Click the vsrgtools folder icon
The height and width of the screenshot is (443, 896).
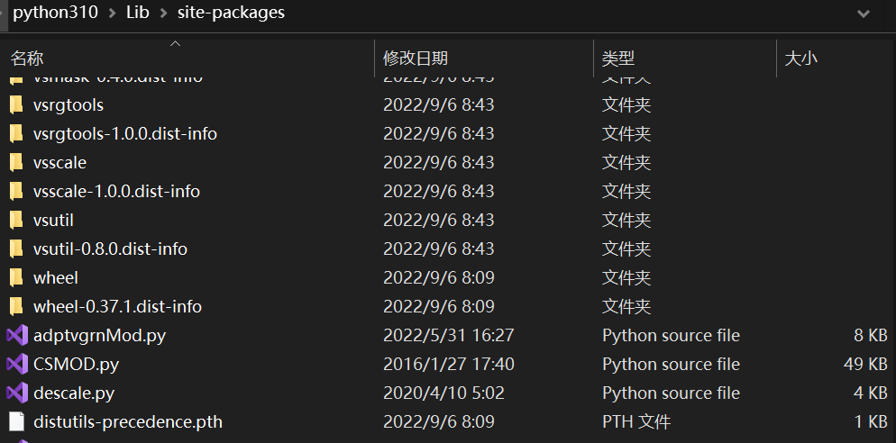tap(16, 105)
